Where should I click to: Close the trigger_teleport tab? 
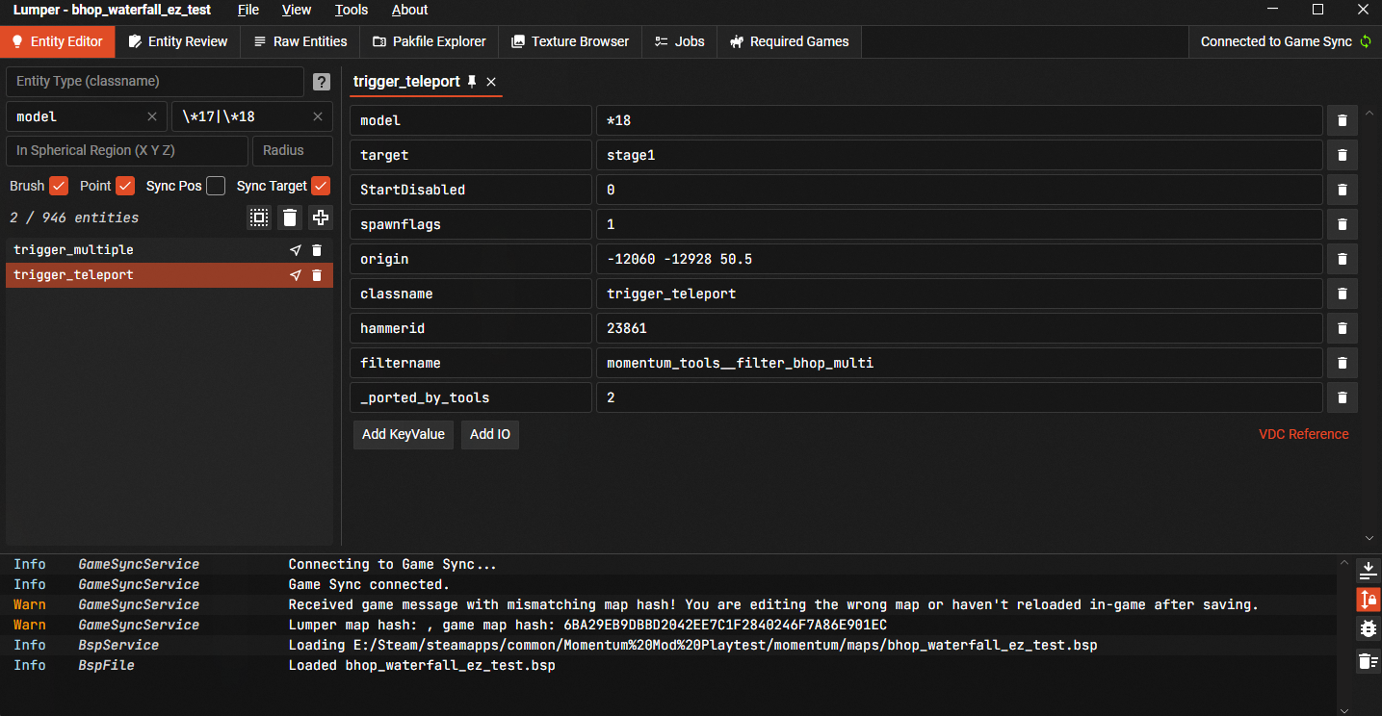click(491, 82)
